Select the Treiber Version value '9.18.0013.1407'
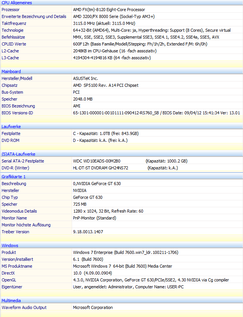The width and height of the screenshot is (243, 317). 88,231
